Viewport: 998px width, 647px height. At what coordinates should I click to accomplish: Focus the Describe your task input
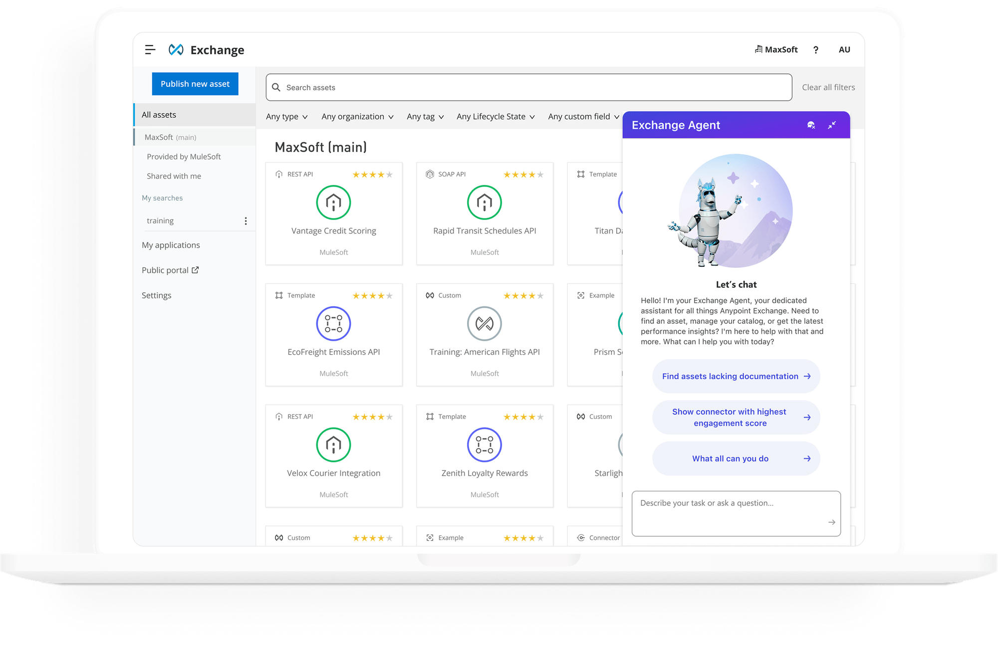click(x=736, y=514)
